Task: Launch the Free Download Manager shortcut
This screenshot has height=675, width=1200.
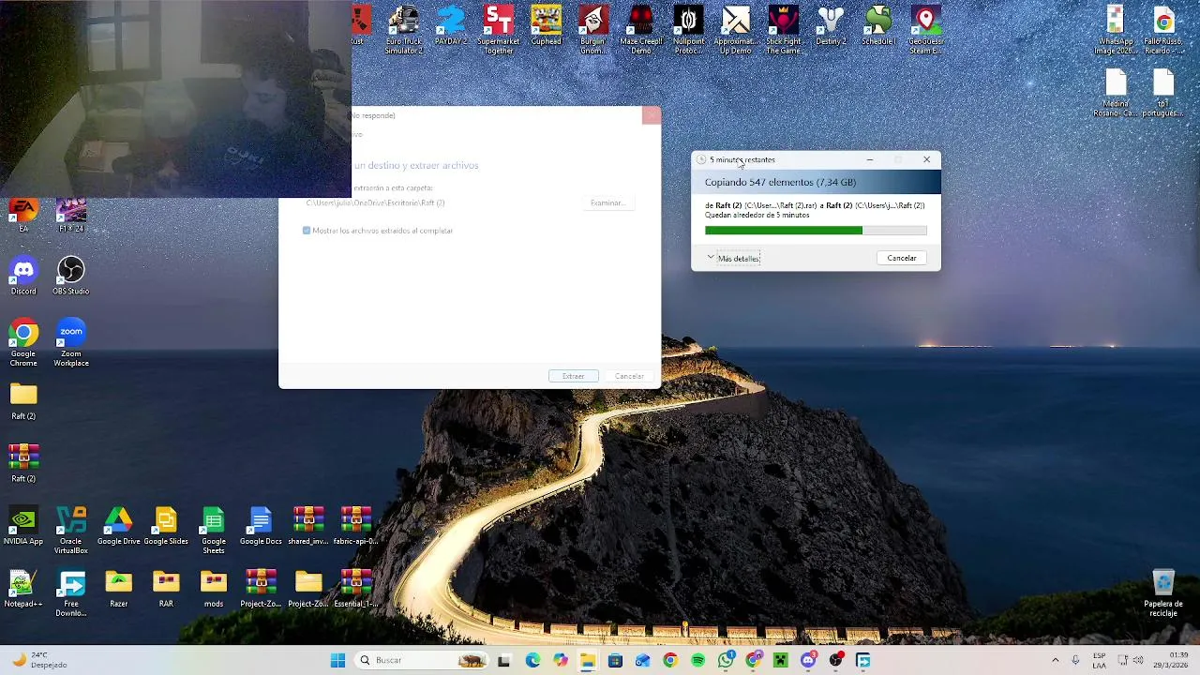Action: 70,593
